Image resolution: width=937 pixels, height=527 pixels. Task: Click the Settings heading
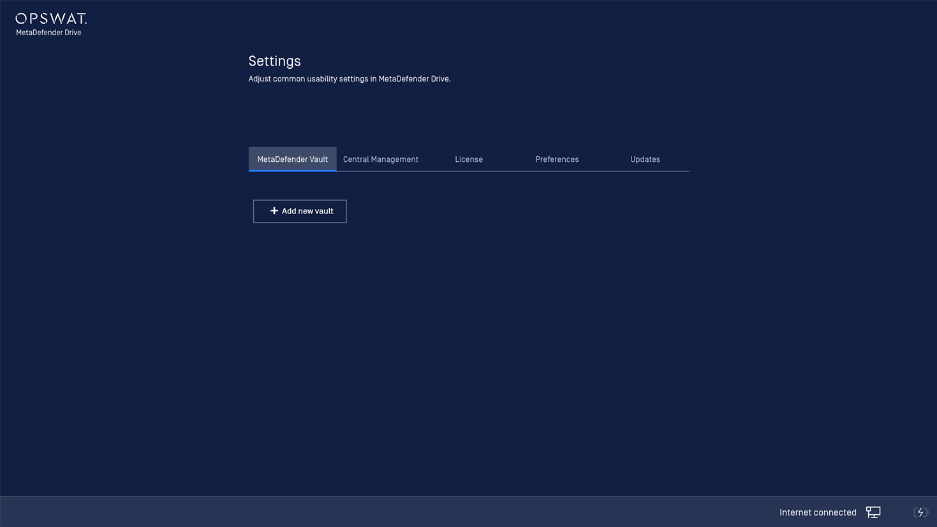coord(274,61)
